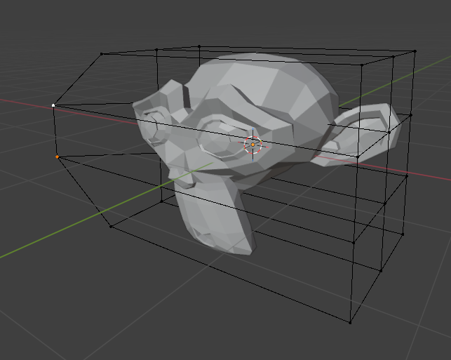Screen dimensions: 451x360
Task: Select the topmost lattice vertex
Action: click(x=199, y=46)
